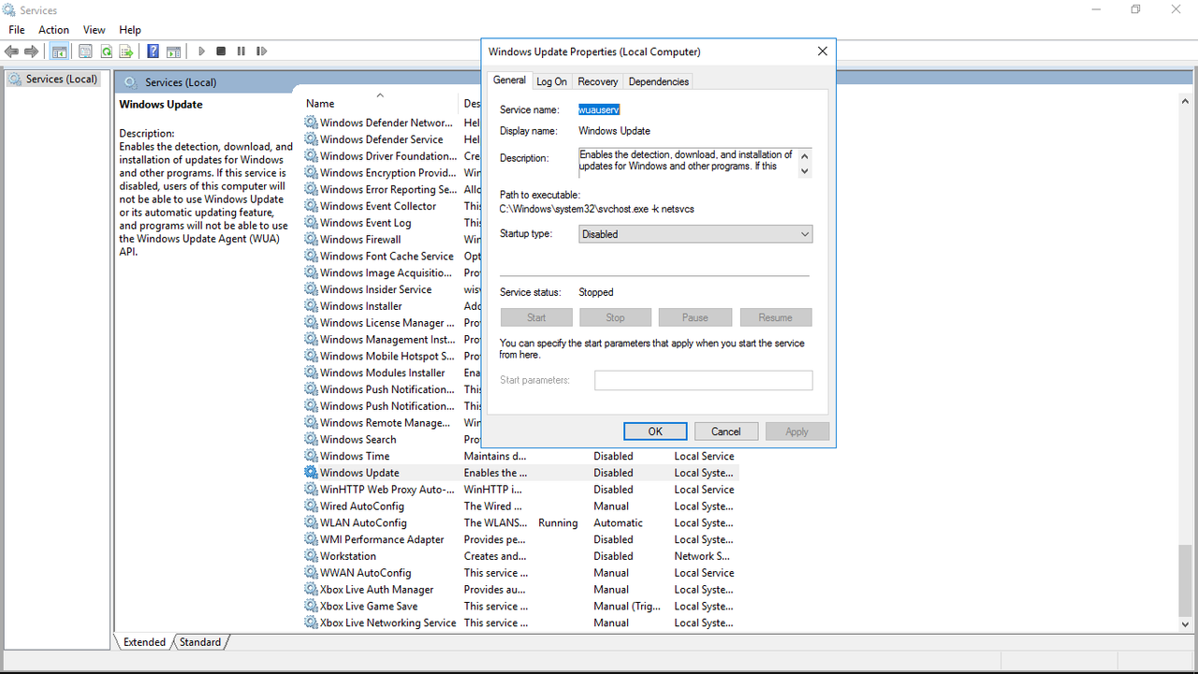The image size is (1198, 674).
Task: Select Services (Local) in the console tree
Action: click(x=62, y=80)
